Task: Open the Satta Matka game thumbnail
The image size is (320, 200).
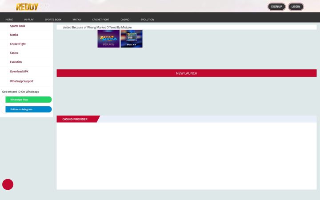Action: click(108, 39)
